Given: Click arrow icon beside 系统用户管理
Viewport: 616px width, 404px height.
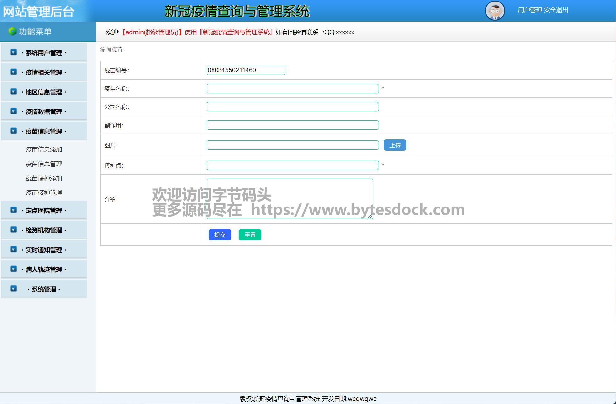Looking at the screenshot, I should [13, 52].
